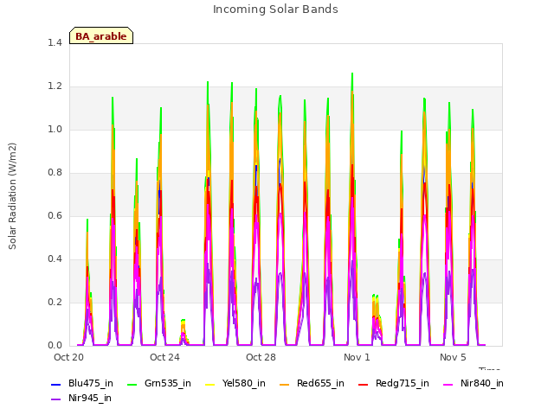554x415 pixels.
Task: Click the Blu475_in blue legend swatch
Action: (56, 385)
